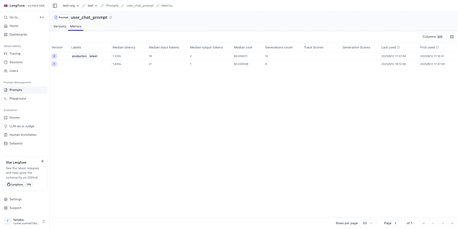
Task: Focus the Page number input field
Action: [x=399, y=223]
